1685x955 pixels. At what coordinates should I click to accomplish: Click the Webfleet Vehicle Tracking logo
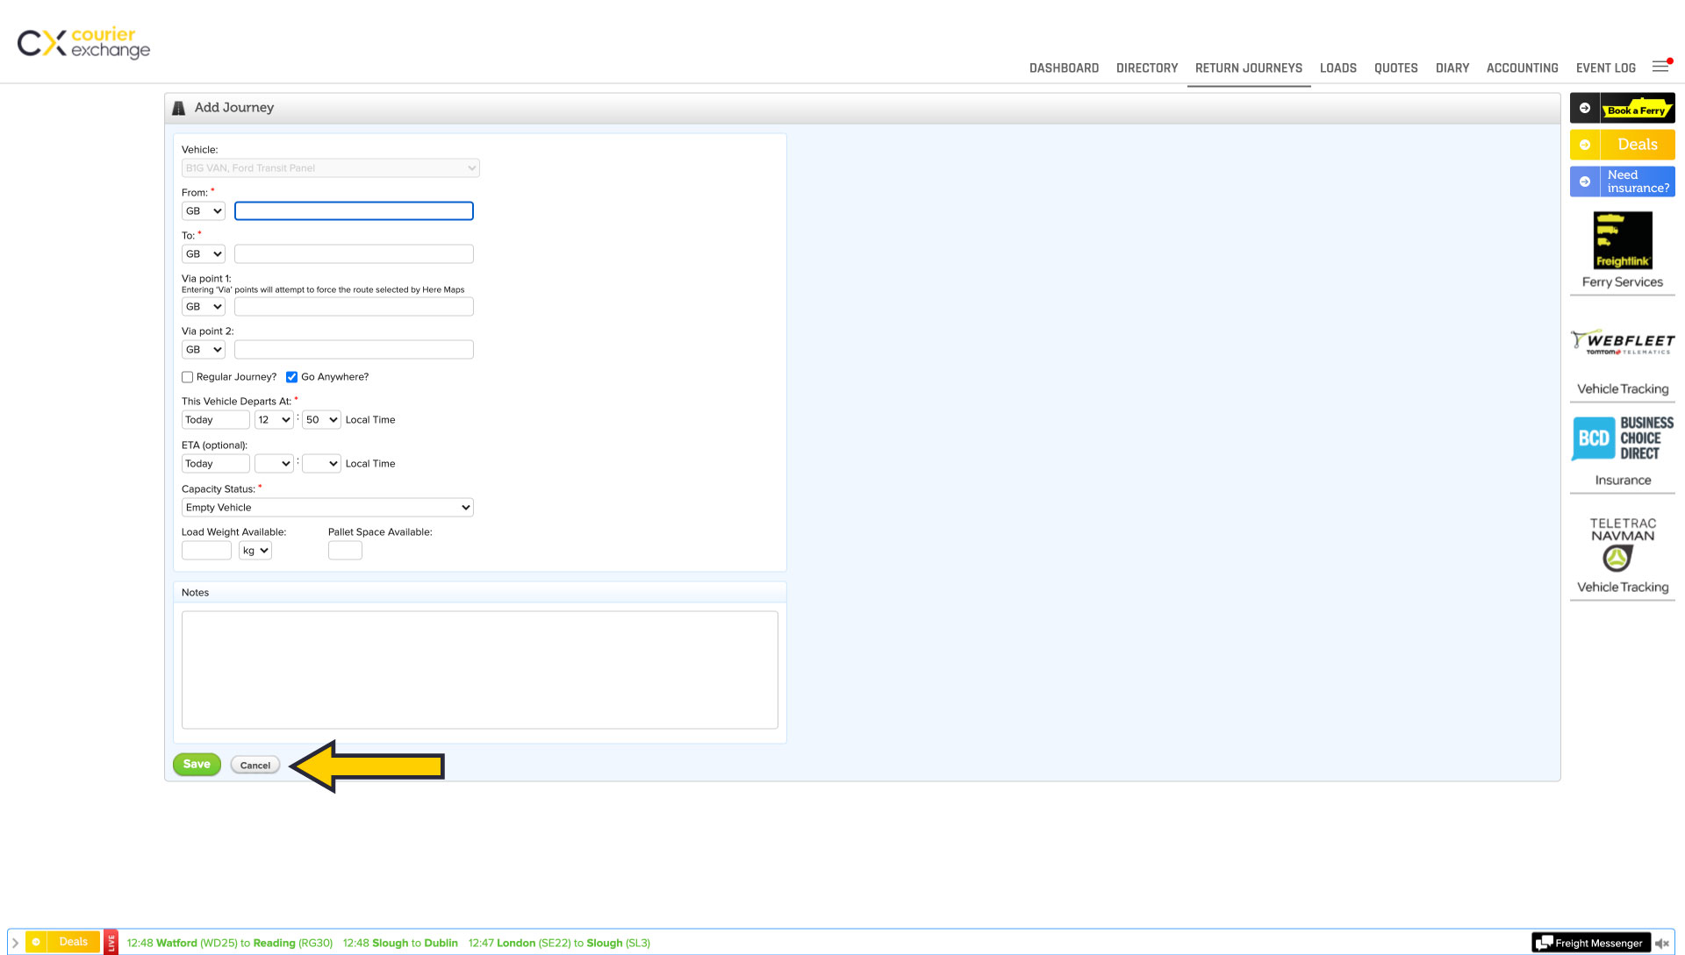point(1622,343)
